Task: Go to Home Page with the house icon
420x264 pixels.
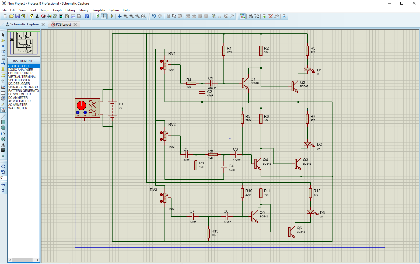Action: click(x=31, y=16)
